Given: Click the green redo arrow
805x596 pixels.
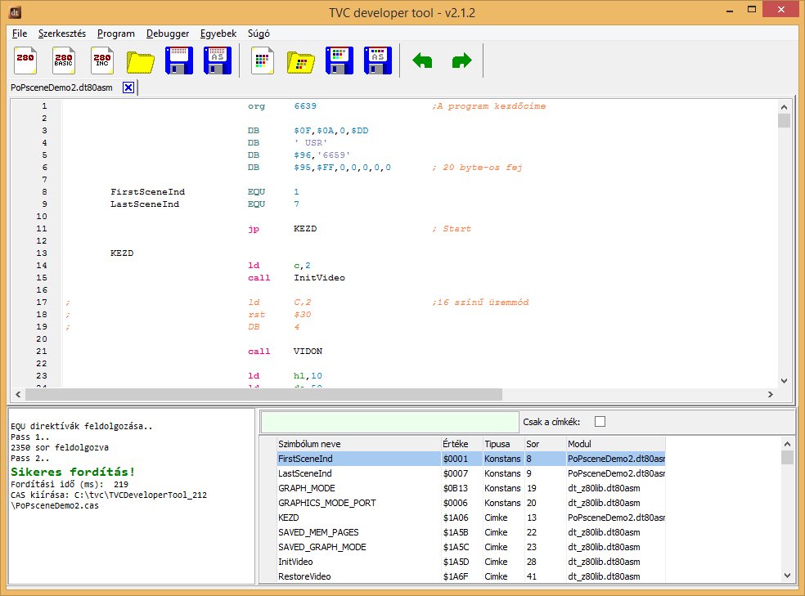Looking at the screenshot, I should (461, 61).
